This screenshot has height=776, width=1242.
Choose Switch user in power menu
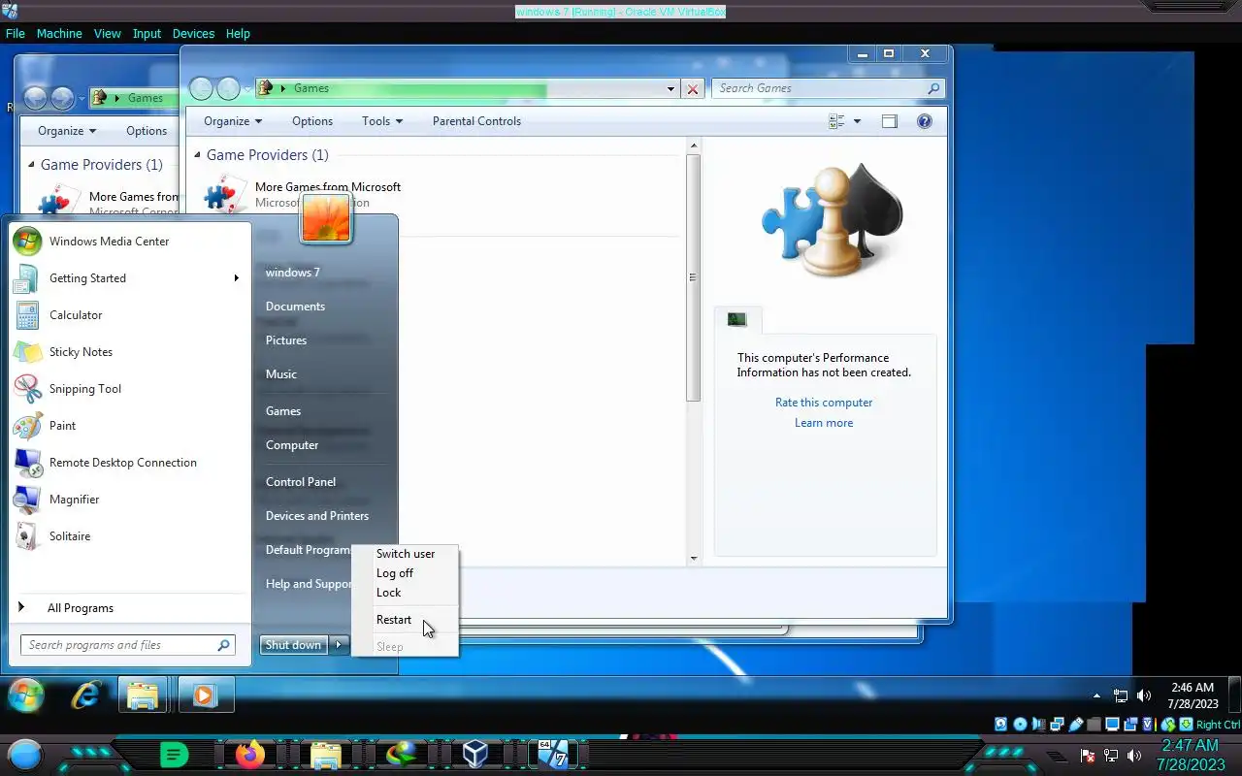[406, 554]
